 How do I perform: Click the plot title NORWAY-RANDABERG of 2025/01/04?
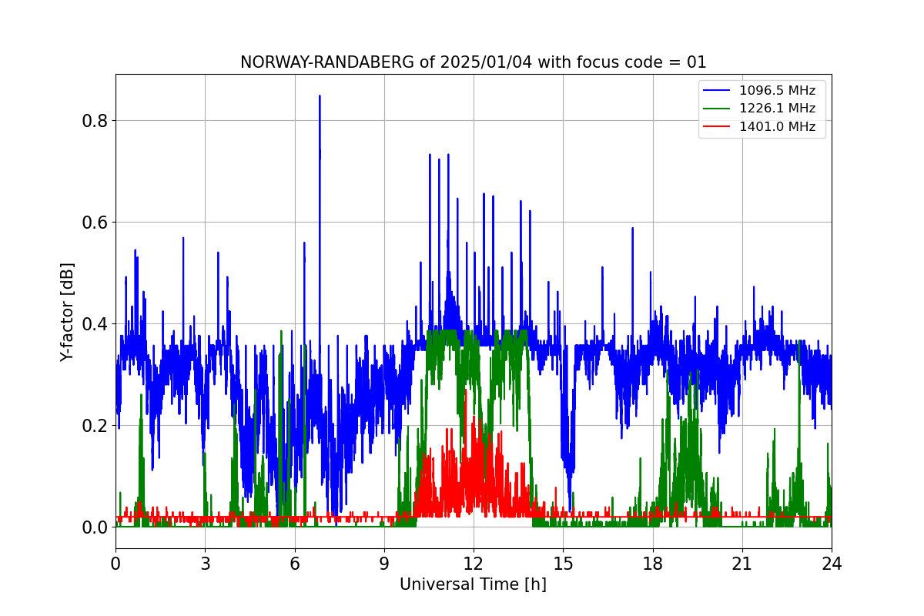[x=473, y=62]
